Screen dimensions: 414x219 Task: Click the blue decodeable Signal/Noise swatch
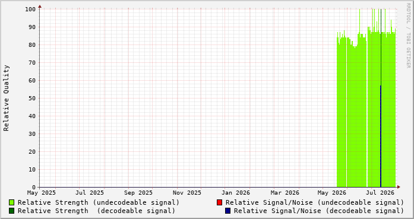[x=227, y=211]
